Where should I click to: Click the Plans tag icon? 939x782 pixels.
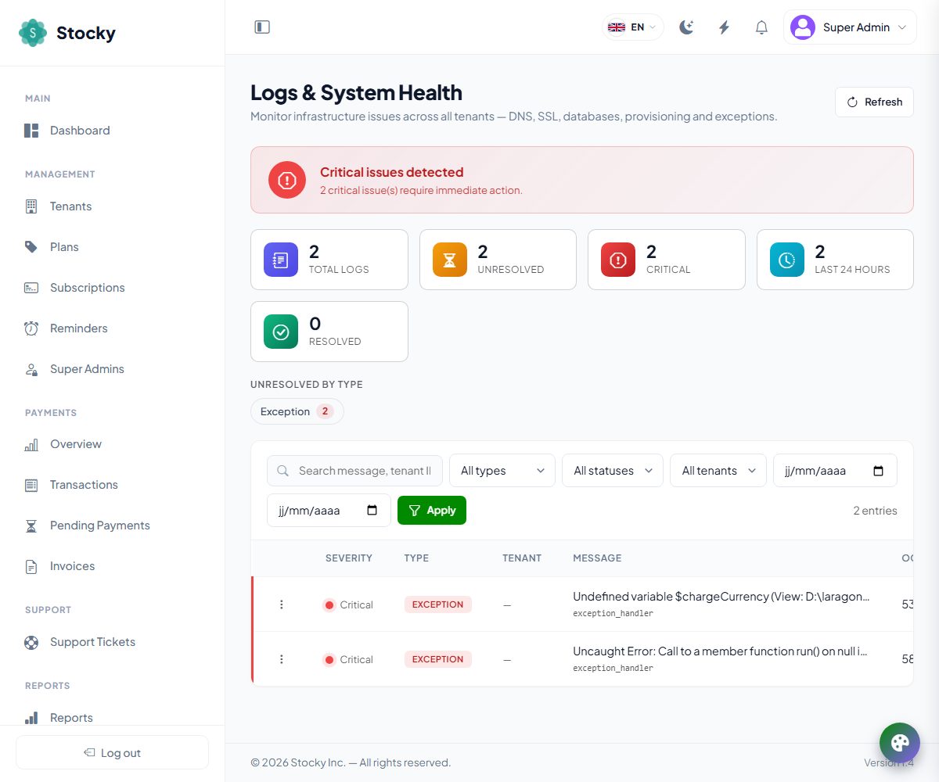point(31,247)
